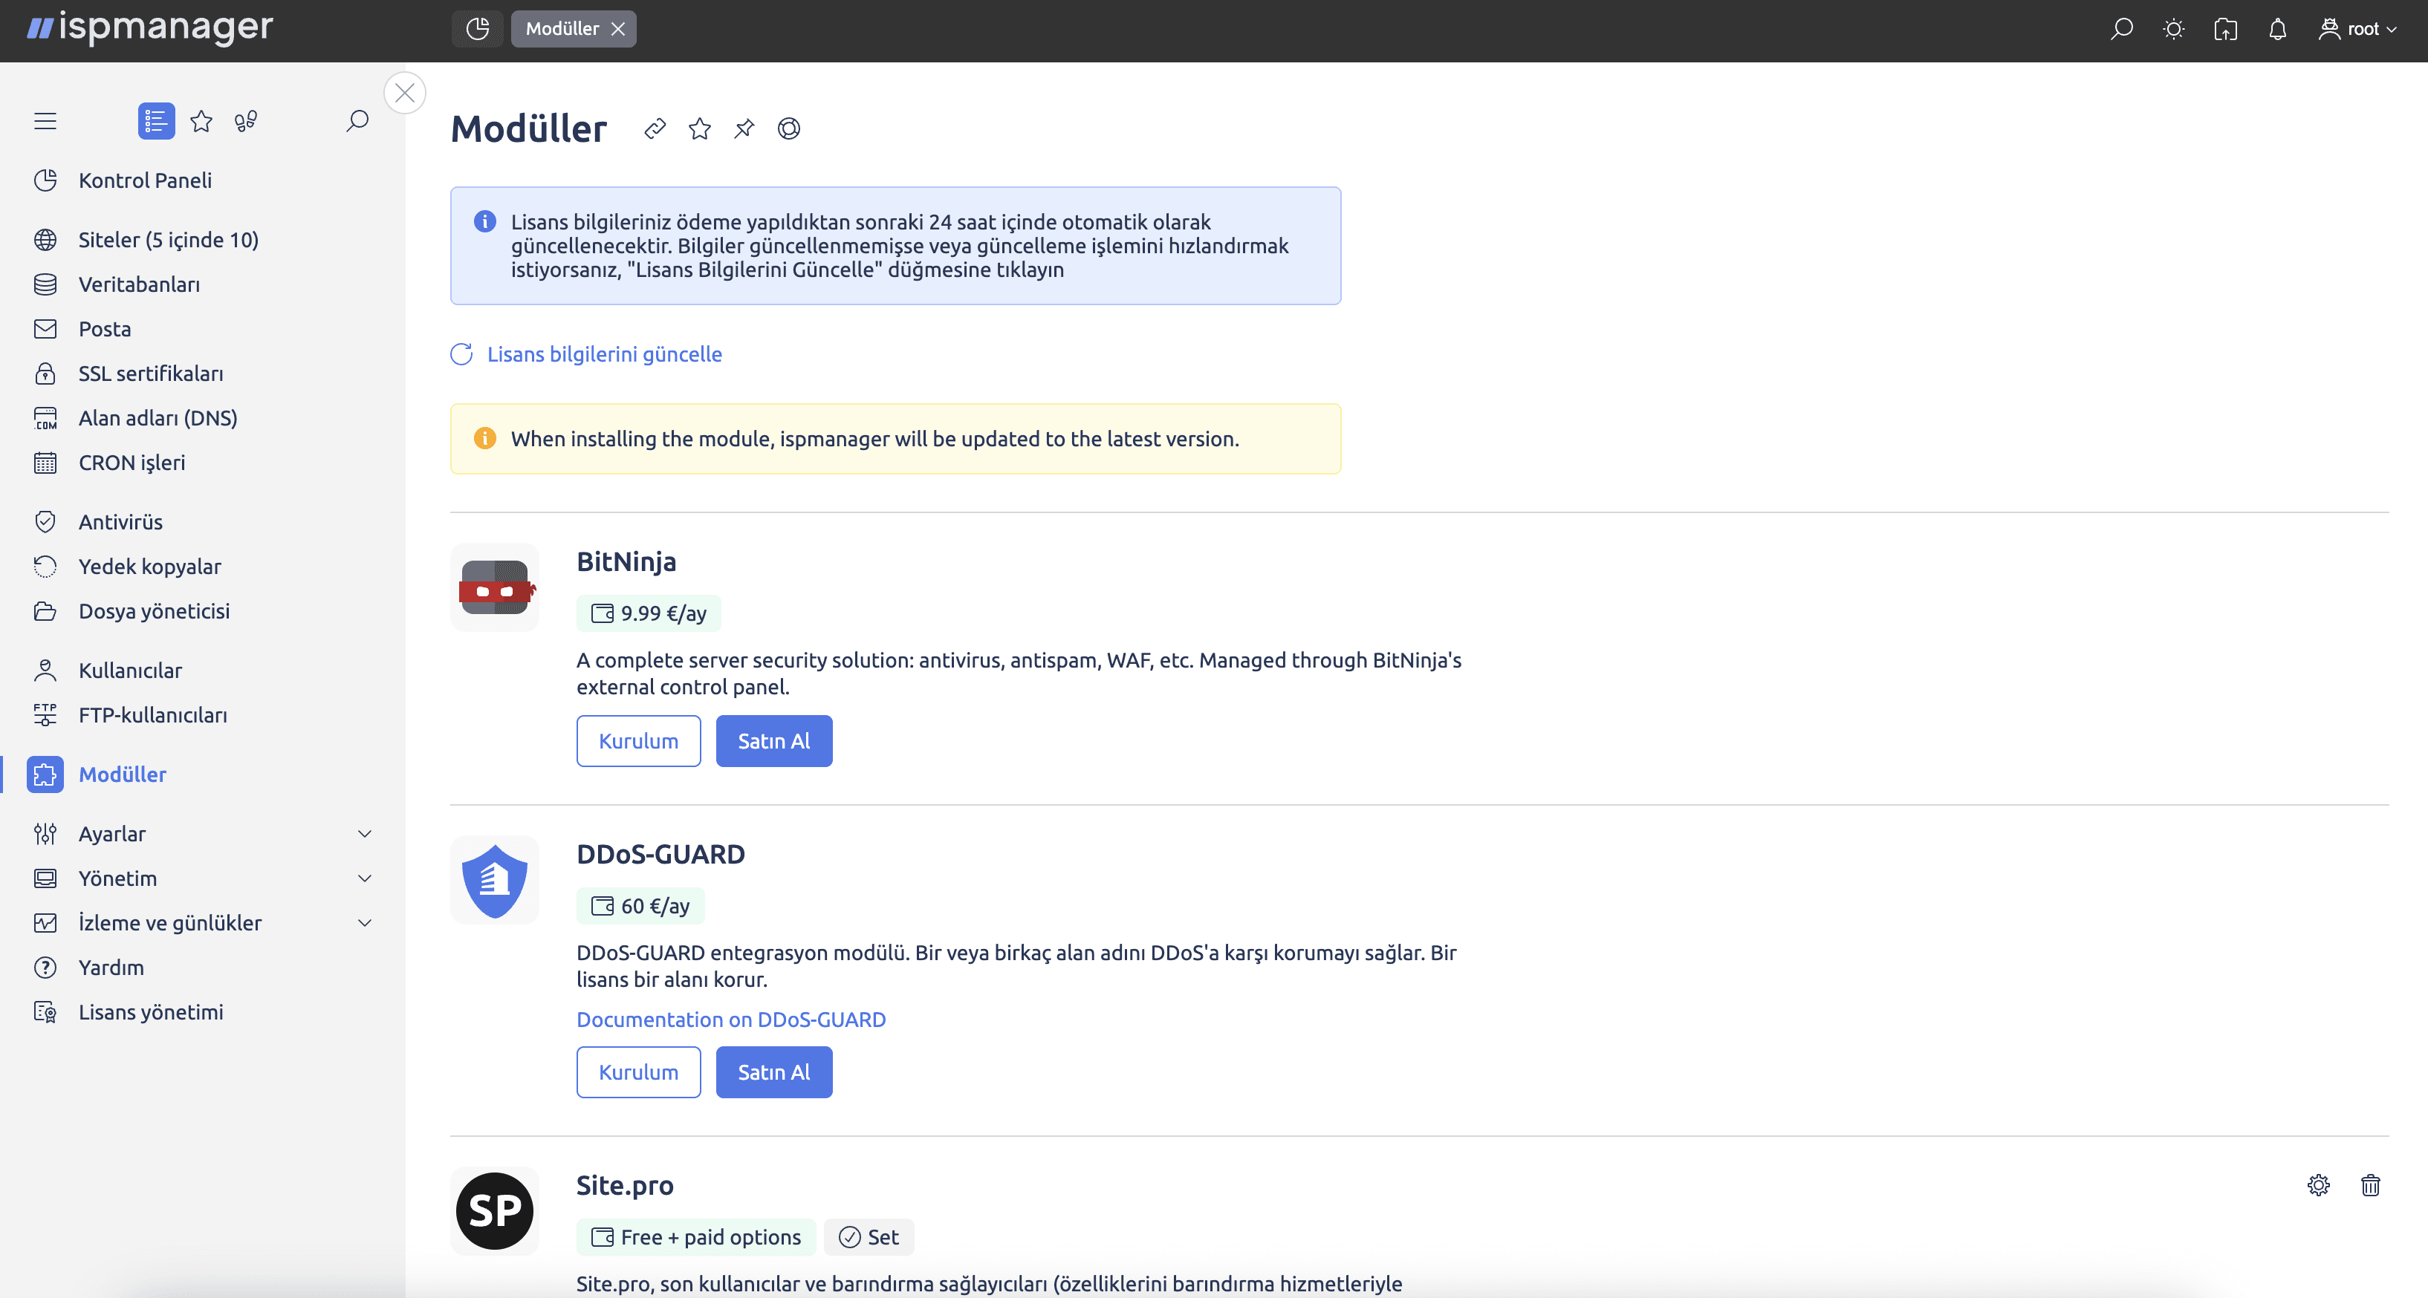Open notifications bell

(2277, 29)
